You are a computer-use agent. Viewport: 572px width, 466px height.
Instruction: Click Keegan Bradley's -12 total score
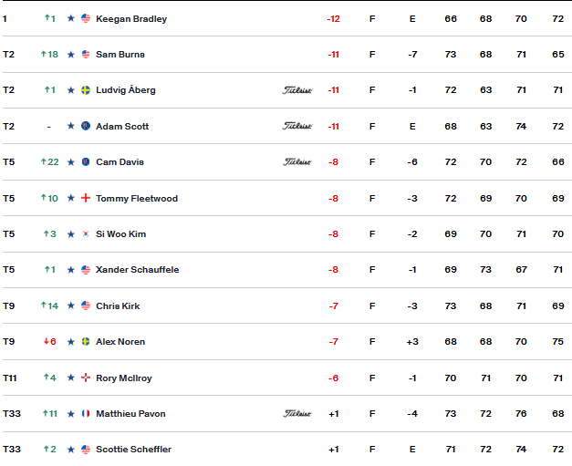333,19
